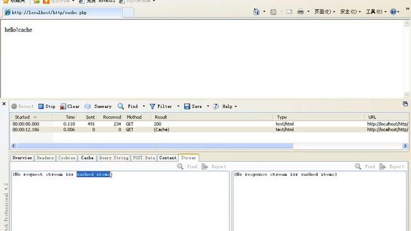The height and width of the screenshot is (231, 411).
Task: Click Export in the response stream pane
Action: point(392,166)
